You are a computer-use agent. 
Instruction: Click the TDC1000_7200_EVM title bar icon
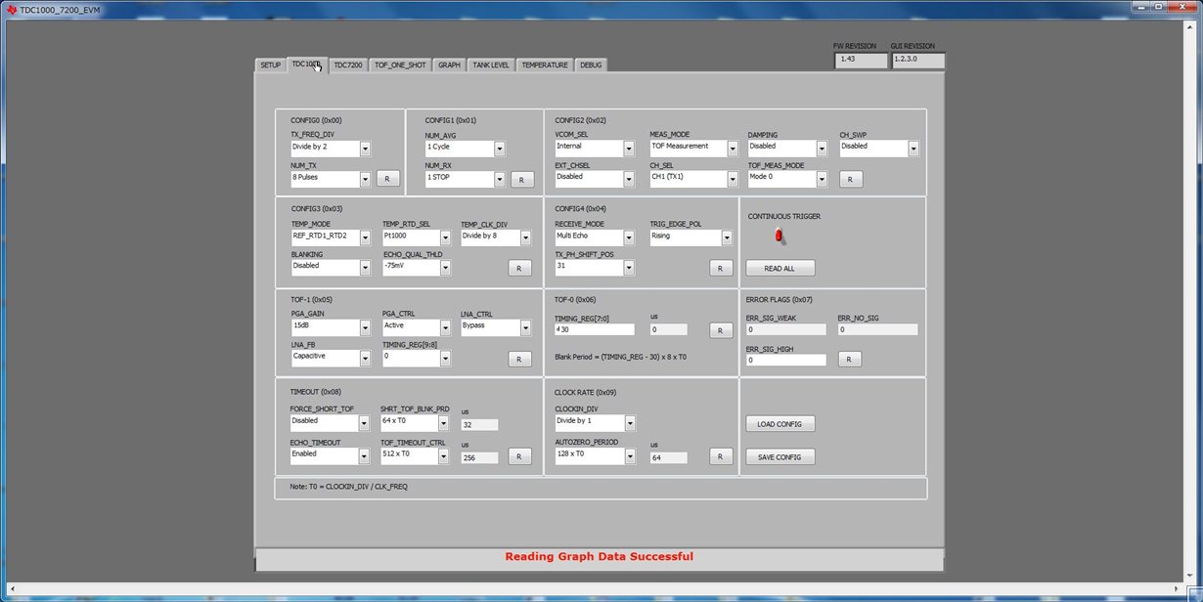coord(11,9)
